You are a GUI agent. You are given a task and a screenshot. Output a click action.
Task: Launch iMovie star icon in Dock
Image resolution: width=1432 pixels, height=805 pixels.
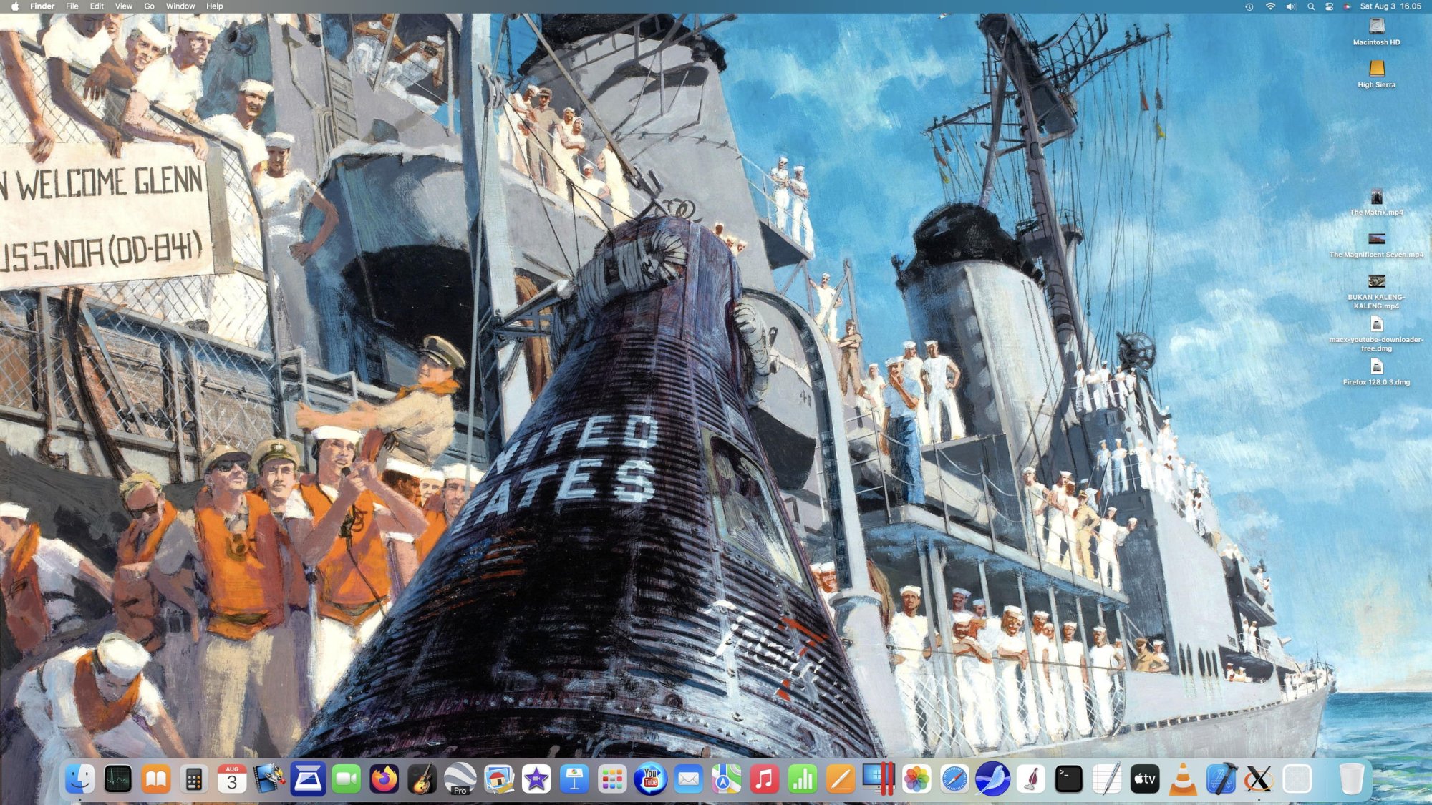536,779
